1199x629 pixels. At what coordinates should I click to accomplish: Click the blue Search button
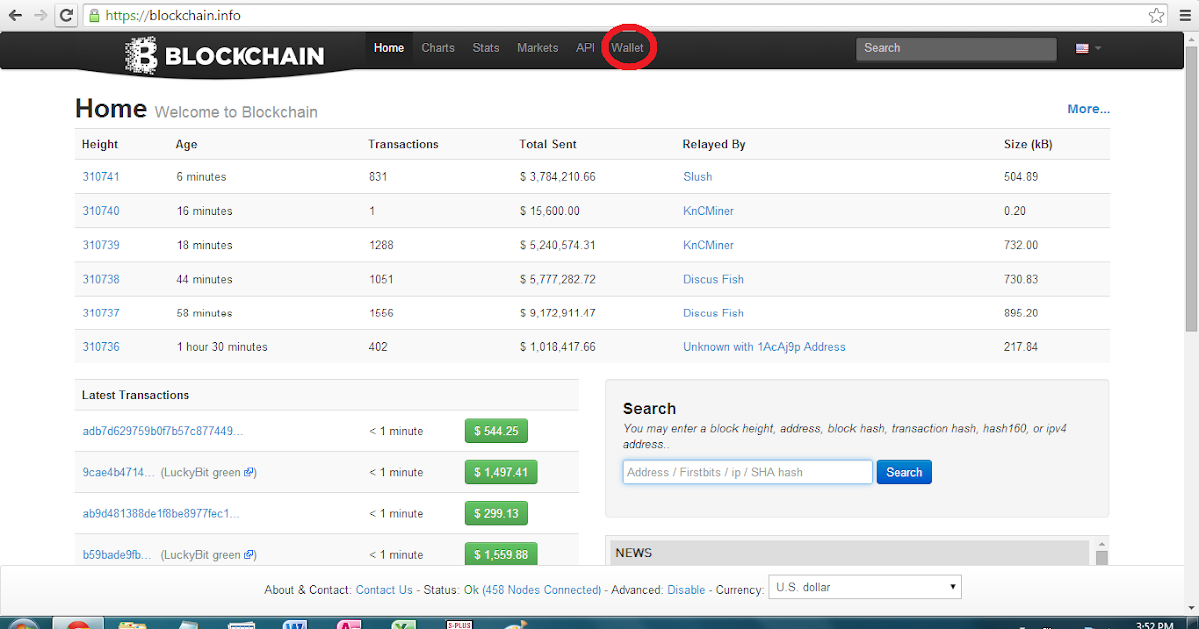pyautogui.click(x=904, y=472)
